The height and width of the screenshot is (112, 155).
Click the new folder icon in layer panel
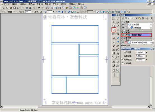coord(140,18)
